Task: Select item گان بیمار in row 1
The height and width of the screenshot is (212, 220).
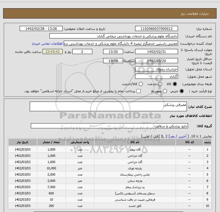Action: (x=135, y=149)
